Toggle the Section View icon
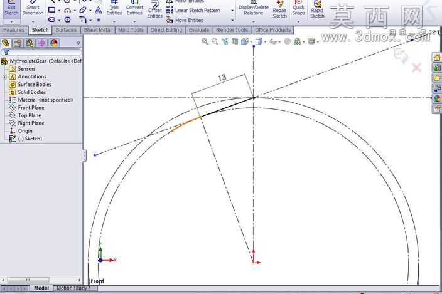This screenshot has width=442, height=294. coord(235,41)
